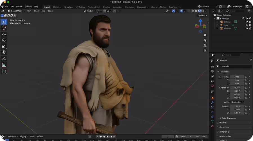This screenshot has width=253, height=141.
Task: Open the viewport Add menu
Action: [43, 11]
